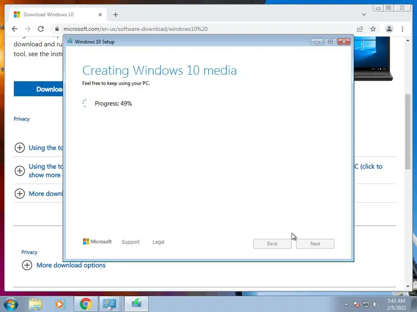Image resolution: width=417 pixels, height=312 pixels.
Task: Close the Download Windows 10 tab
Action: click(100, 15)
